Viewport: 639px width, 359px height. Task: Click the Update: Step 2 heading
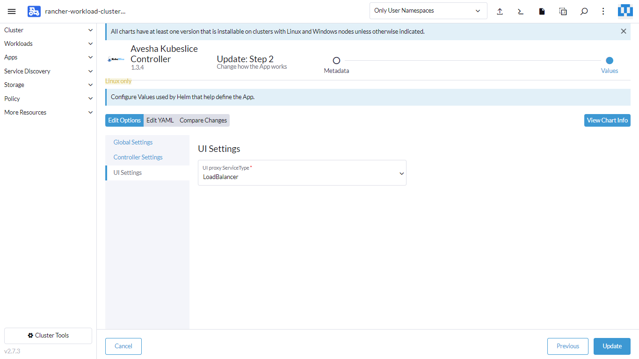click(x=245, y=59)
